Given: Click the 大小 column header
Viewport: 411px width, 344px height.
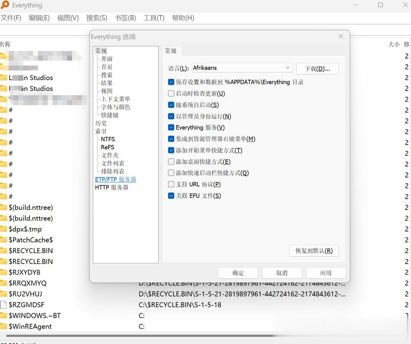Looking at the screenshot, I should coord(394,44).
